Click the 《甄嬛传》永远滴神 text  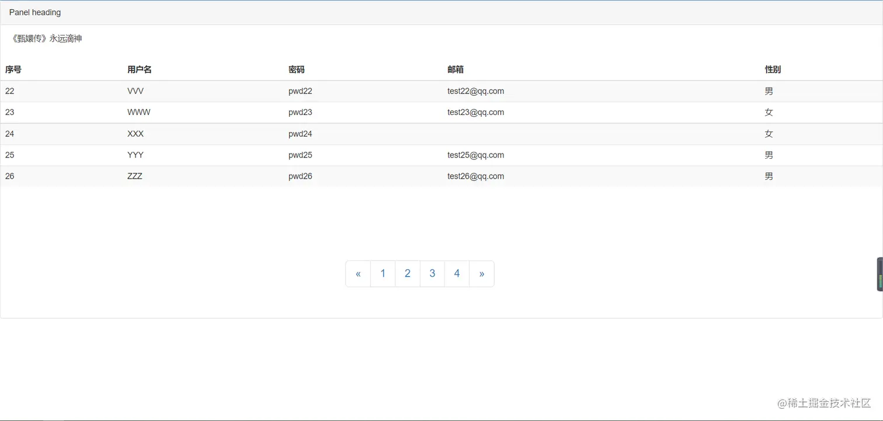pyautogui.click(x=46, y=39)
